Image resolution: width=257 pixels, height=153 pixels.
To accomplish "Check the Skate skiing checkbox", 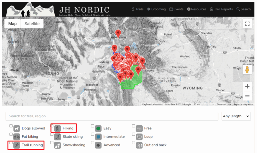I will tap(52, 134).
